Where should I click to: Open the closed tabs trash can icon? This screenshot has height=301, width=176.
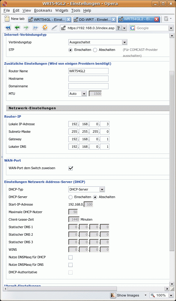pos(166,19)
